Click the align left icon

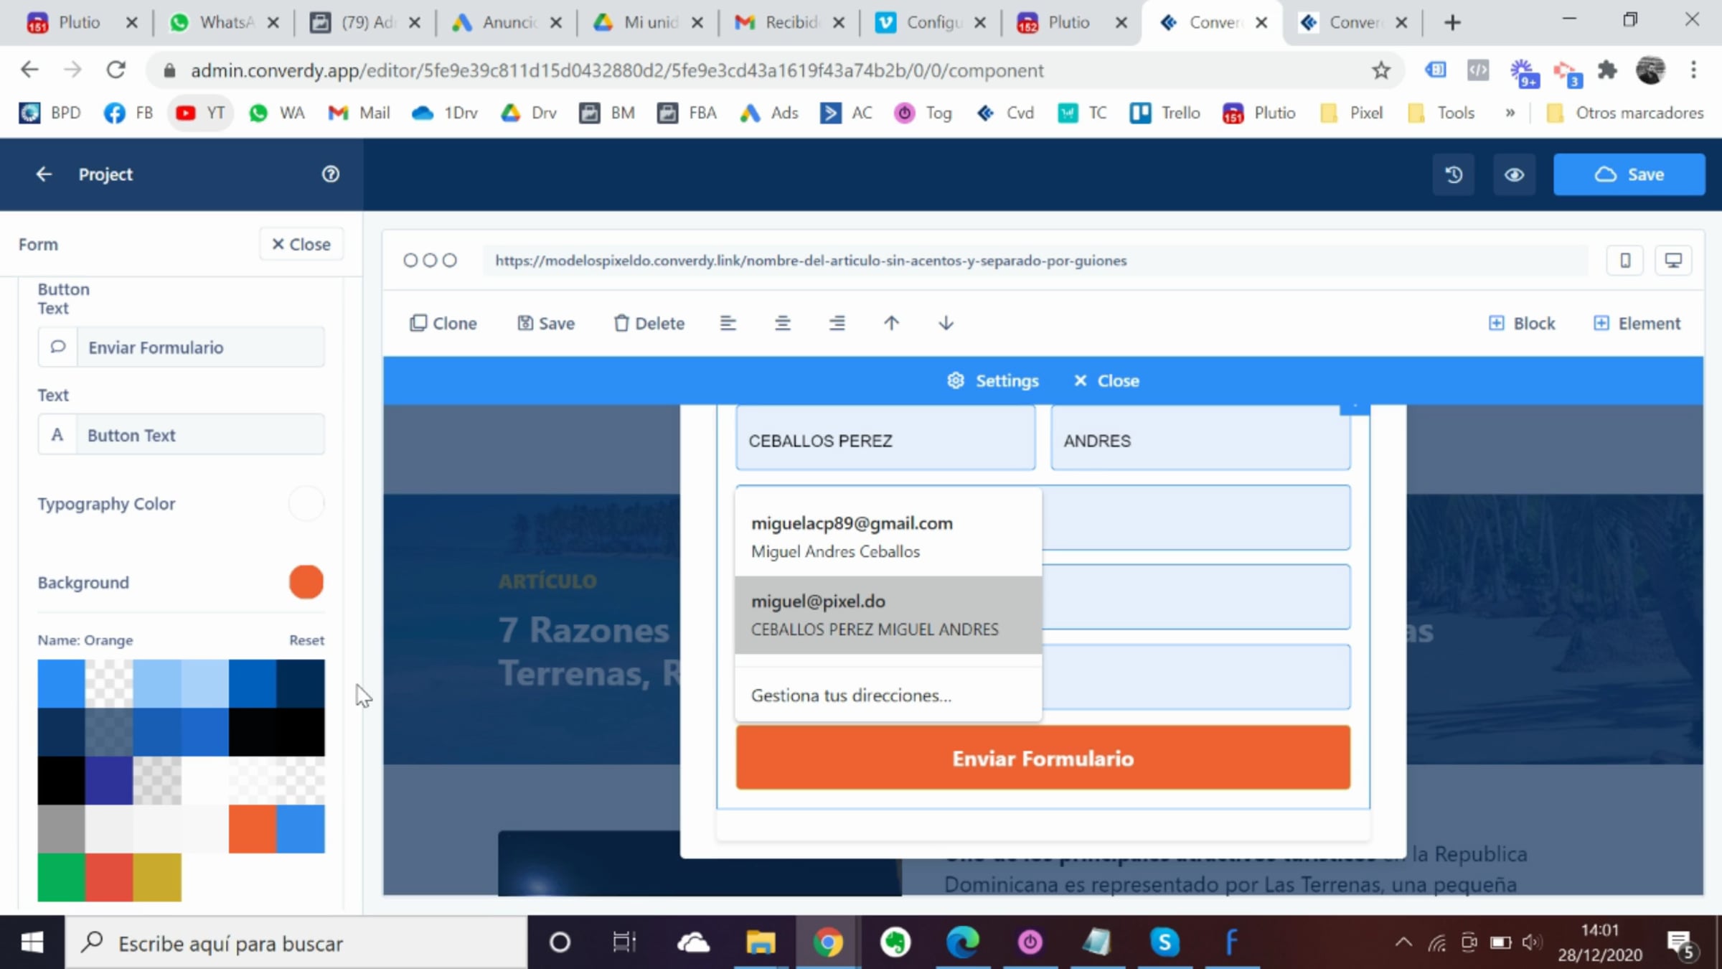[x=728, y=323]
